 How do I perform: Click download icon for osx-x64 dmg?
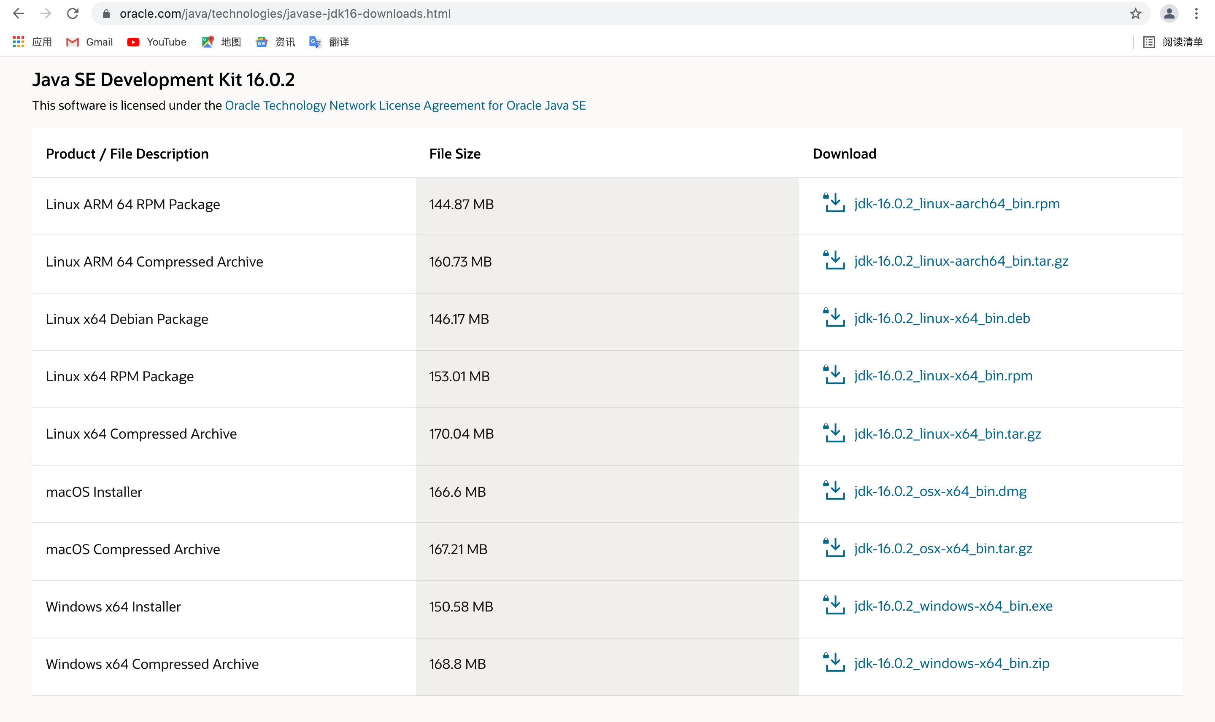pos(834,490)
